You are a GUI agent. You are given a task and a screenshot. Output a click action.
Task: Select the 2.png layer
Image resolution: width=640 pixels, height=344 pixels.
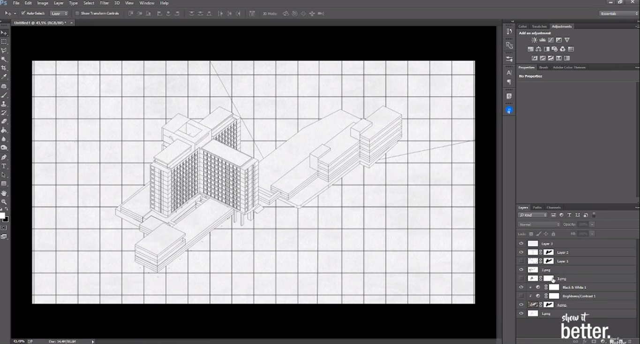coord(546,270)
